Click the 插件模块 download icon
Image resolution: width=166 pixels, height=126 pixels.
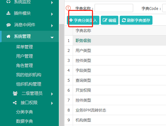(8, 13)
